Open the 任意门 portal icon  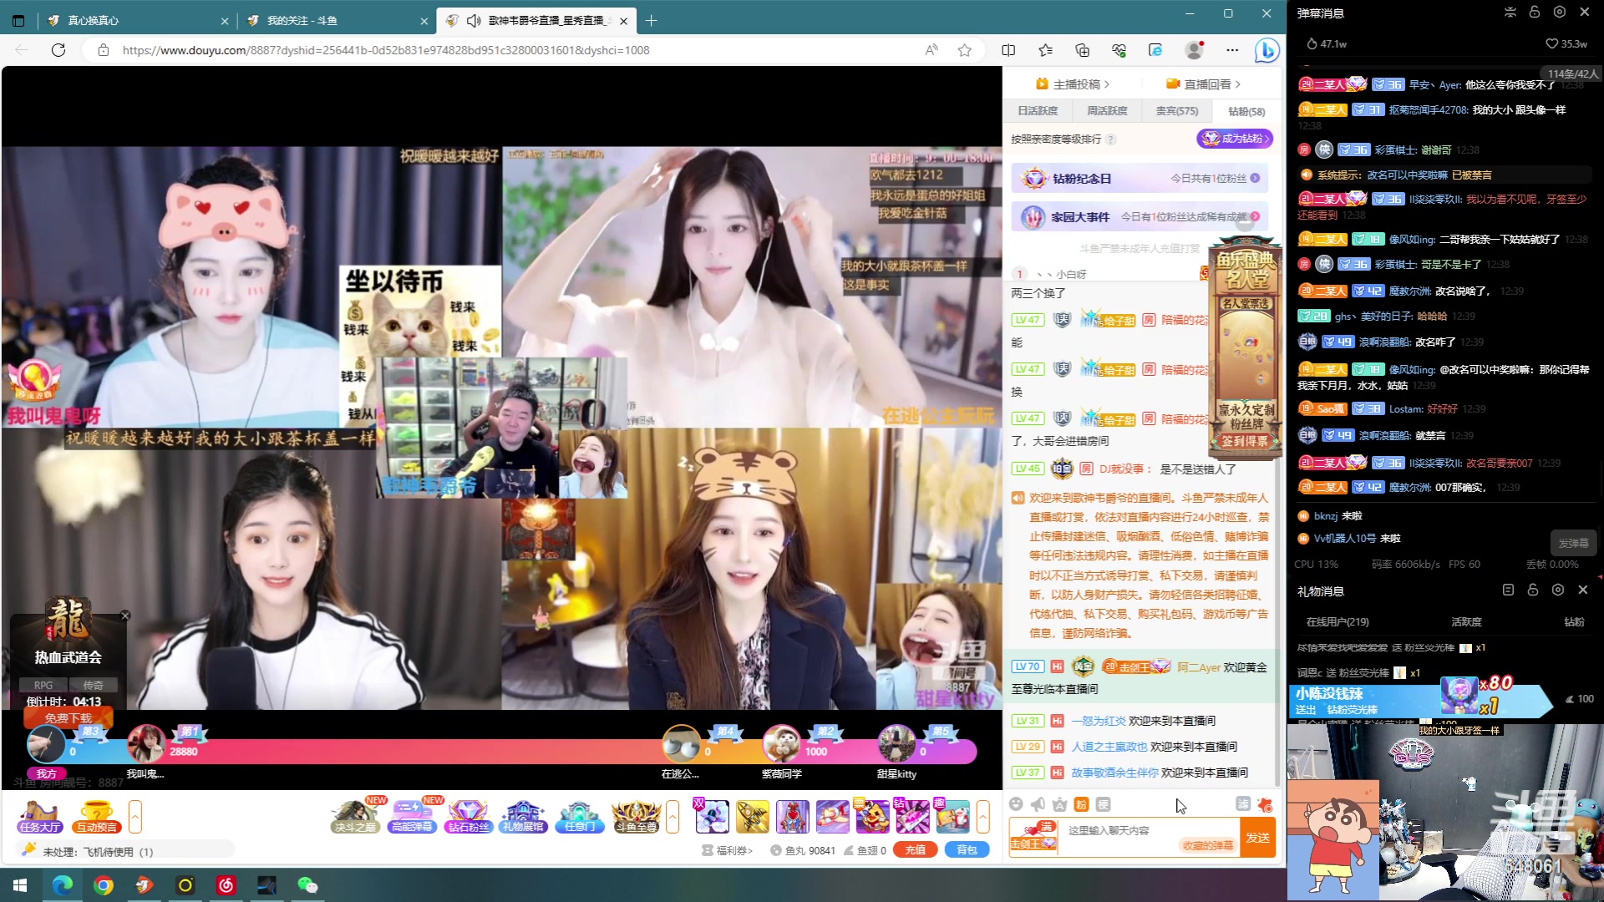pos(579,816)
